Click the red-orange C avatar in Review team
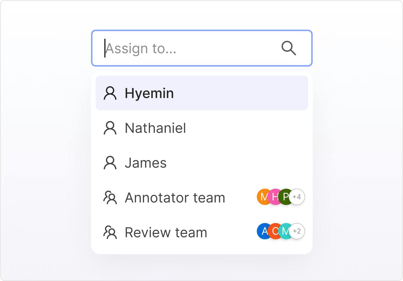403x281 pixels. point(274,231)
